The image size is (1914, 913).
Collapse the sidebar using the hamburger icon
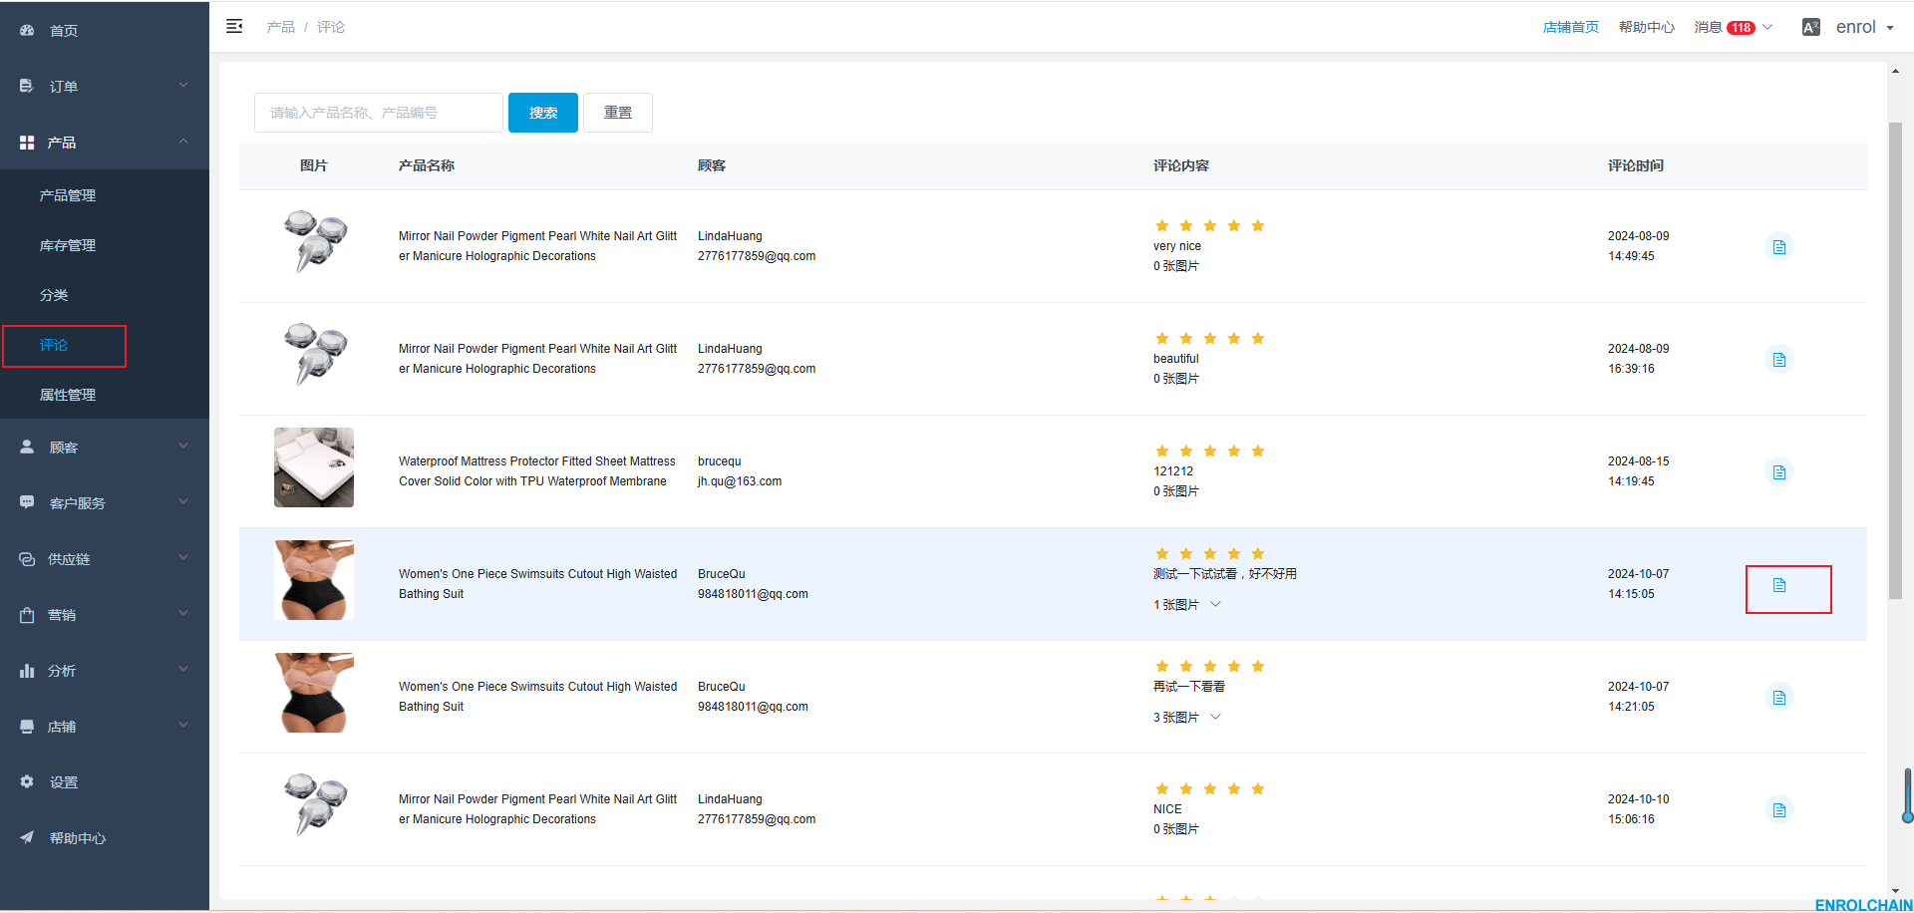tap(234, 26)
